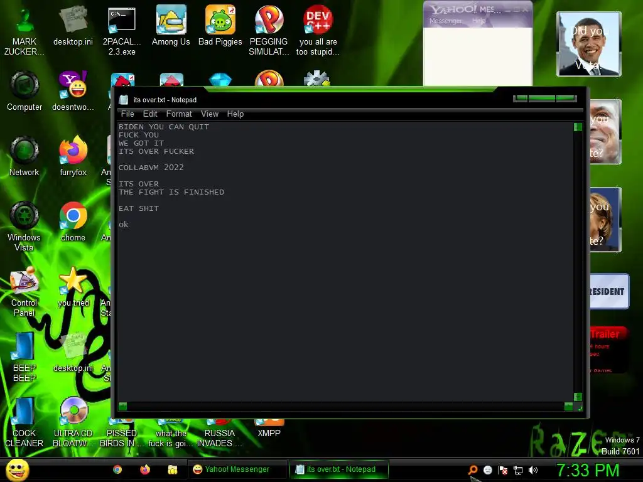Click the Notepad horizontal scroll left arrow

pos(122,406)
